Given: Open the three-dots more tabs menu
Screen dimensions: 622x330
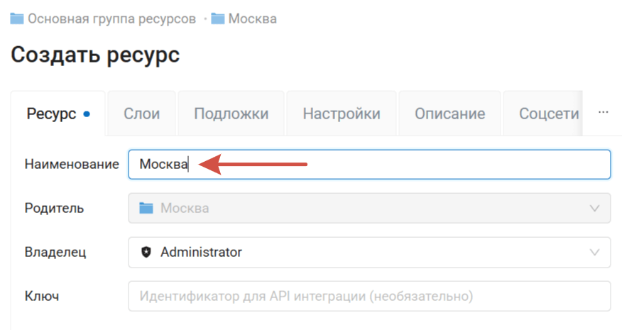Looking at the screenshot, I should 603,112.
